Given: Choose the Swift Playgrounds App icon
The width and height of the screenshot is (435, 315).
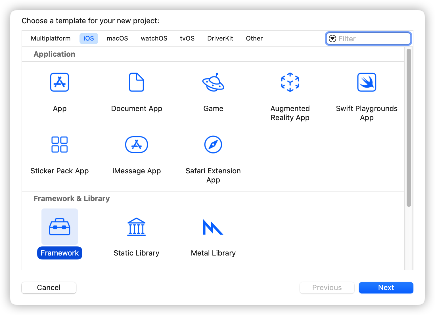Looking at the screenshot, I should [x=367, y=82].
